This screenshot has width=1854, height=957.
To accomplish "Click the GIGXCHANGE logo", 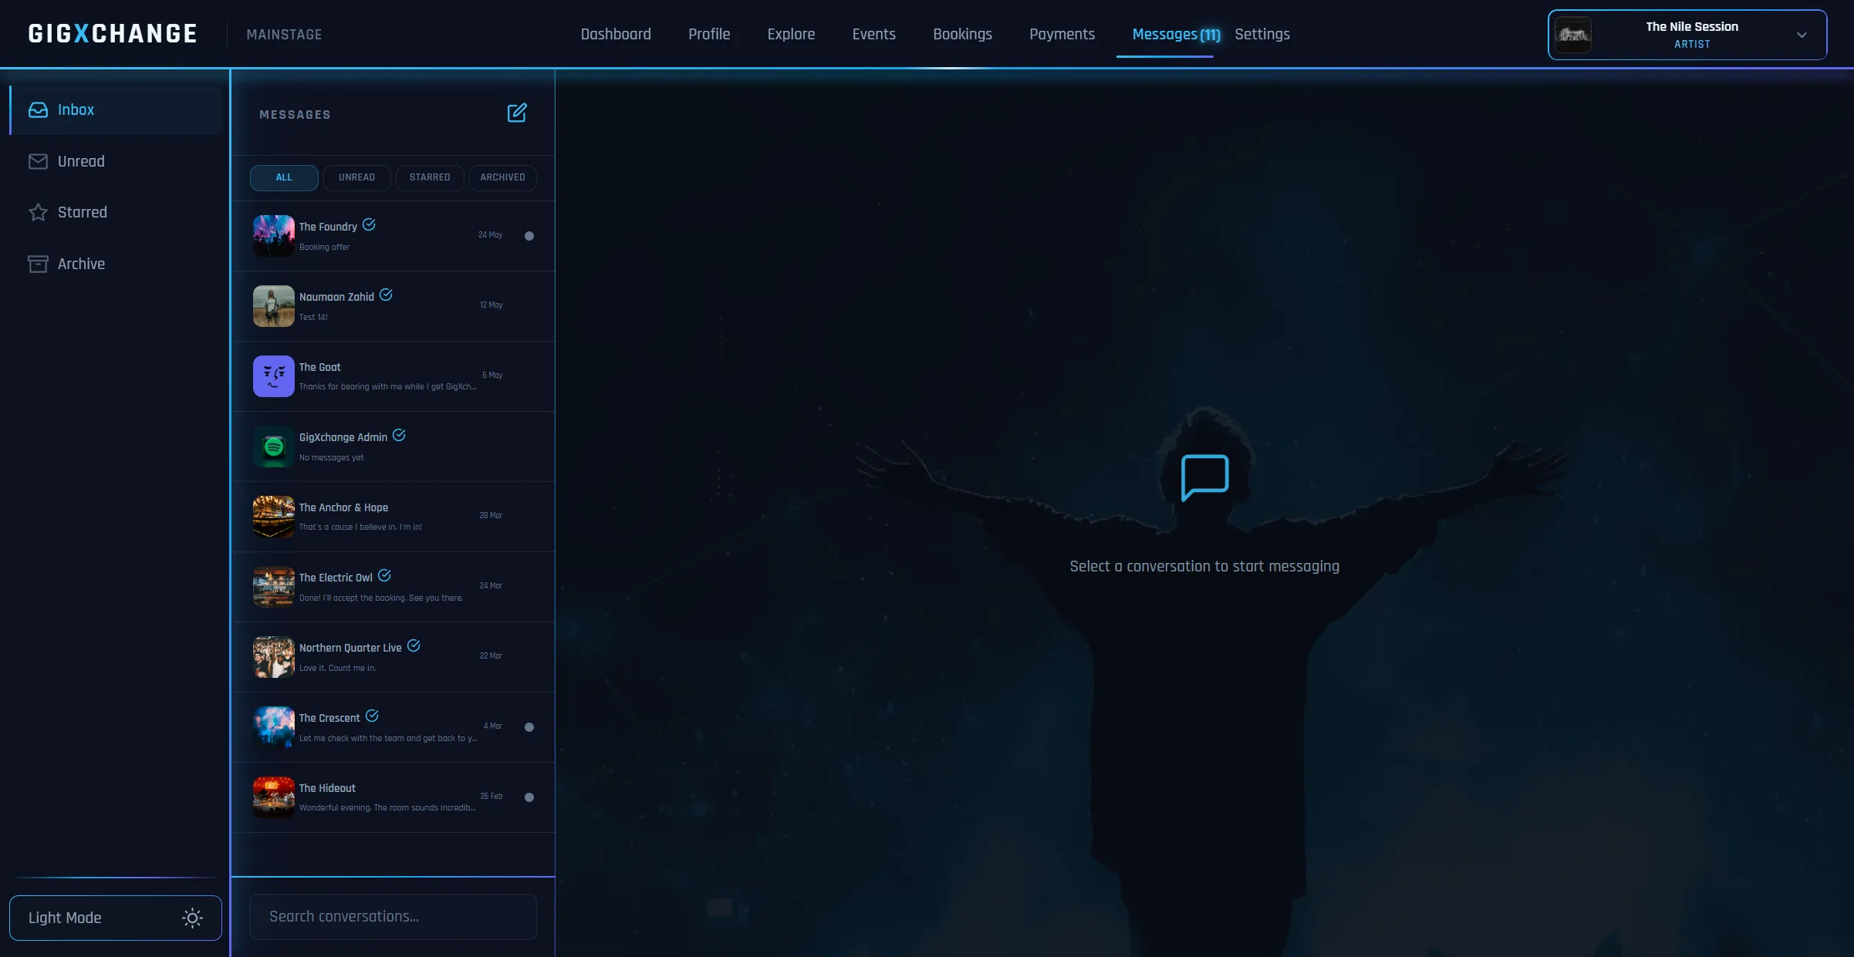I will (x=113, y=34).
